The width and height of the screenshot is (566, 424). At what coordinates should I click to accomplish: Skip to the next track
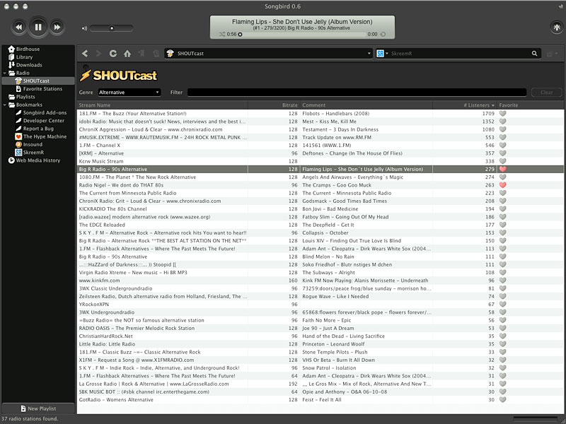tap(57, 27)
